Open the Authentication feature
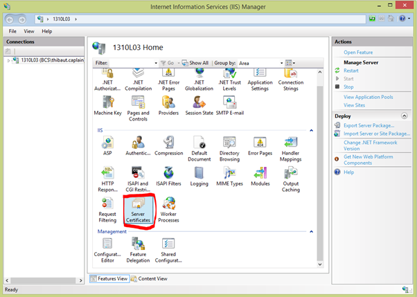 point(138,145)
